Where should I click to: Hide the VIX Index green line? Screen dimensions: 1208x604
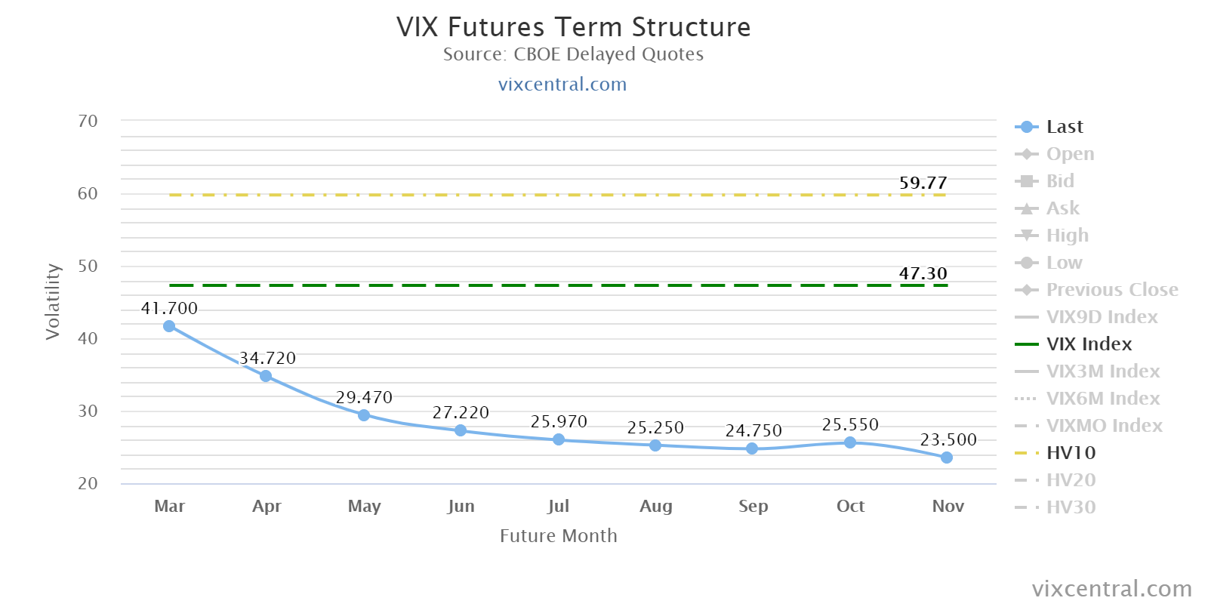(x=1089, y=344)
